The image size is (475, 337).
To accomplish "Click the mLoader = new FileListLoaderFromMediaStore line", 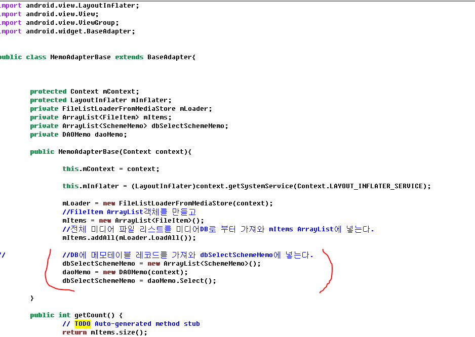I will point(168,203).
